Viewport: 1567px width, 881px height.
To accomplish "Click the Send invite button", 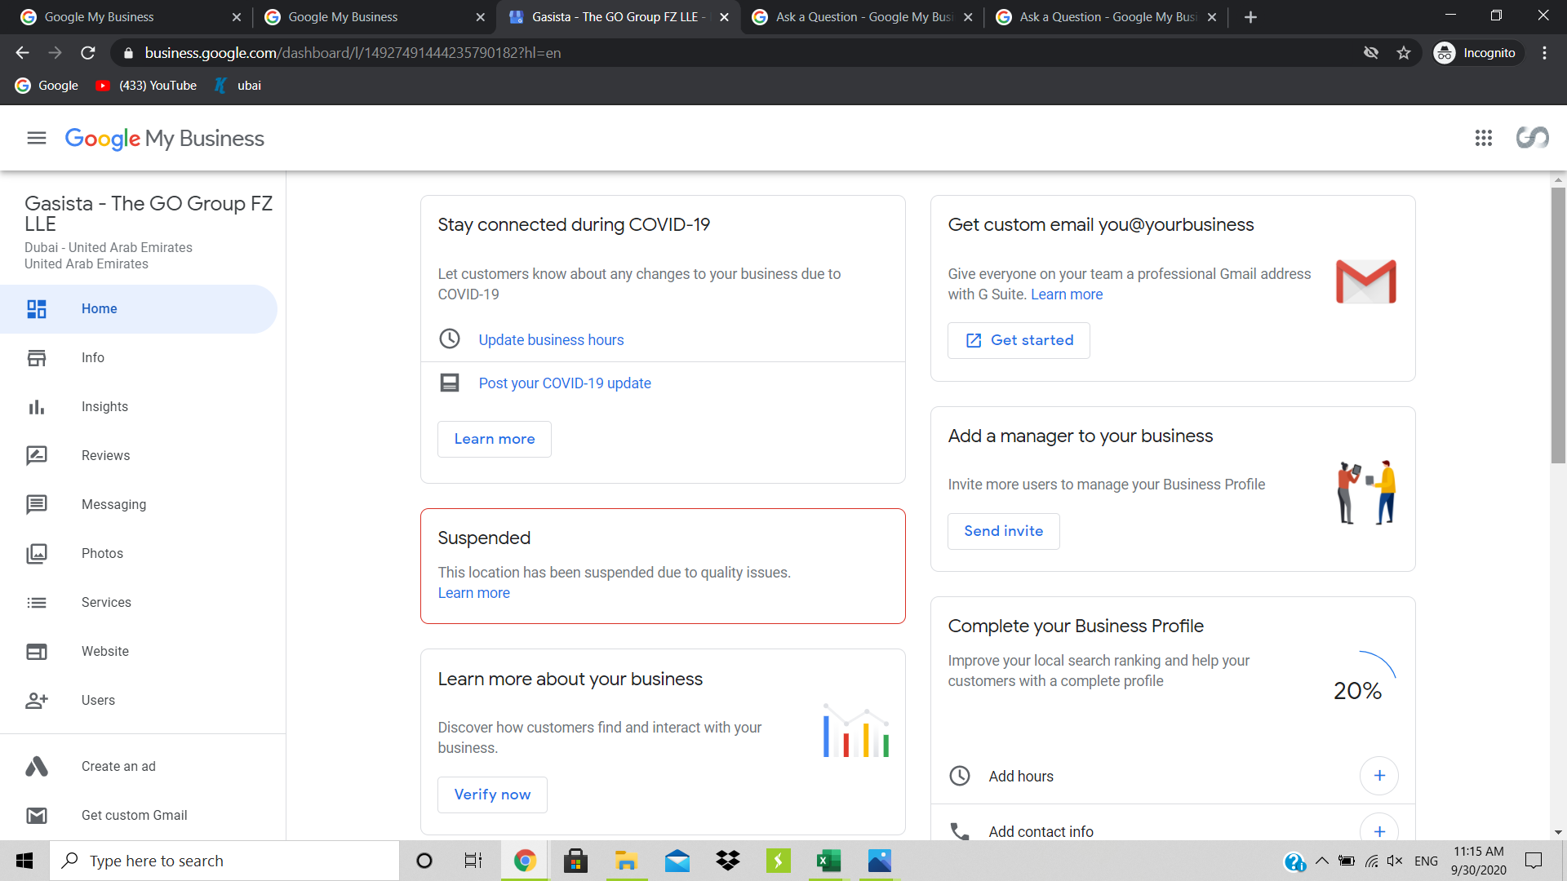I will coord(1003,531).
